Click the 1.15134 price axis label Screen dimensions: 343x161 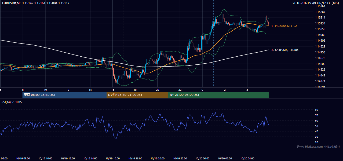point(320,23)
